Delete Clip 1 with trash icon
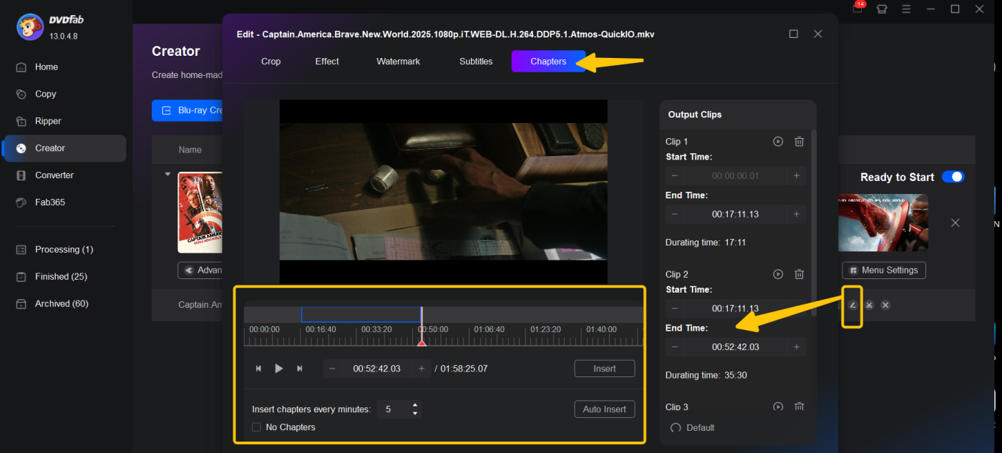Screen dimensions: 1002x453 [799, 142]
